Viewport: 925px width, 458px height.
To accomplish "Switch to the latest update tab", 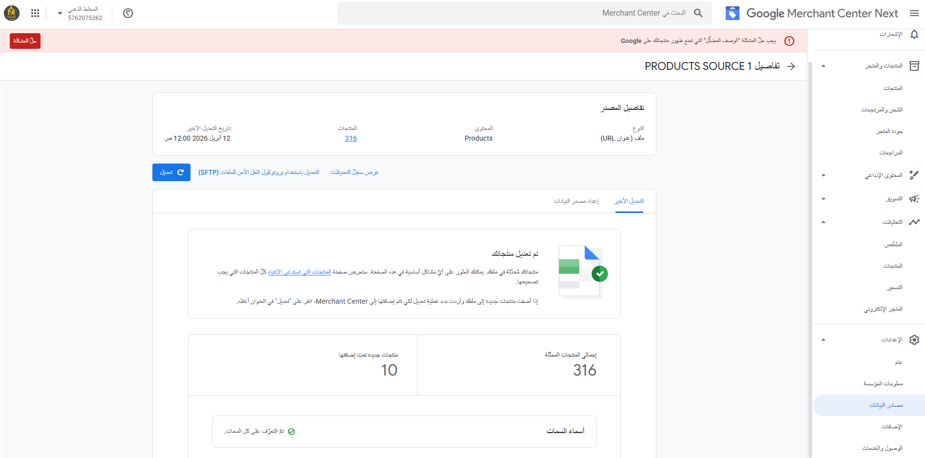I will click(629, 201).
